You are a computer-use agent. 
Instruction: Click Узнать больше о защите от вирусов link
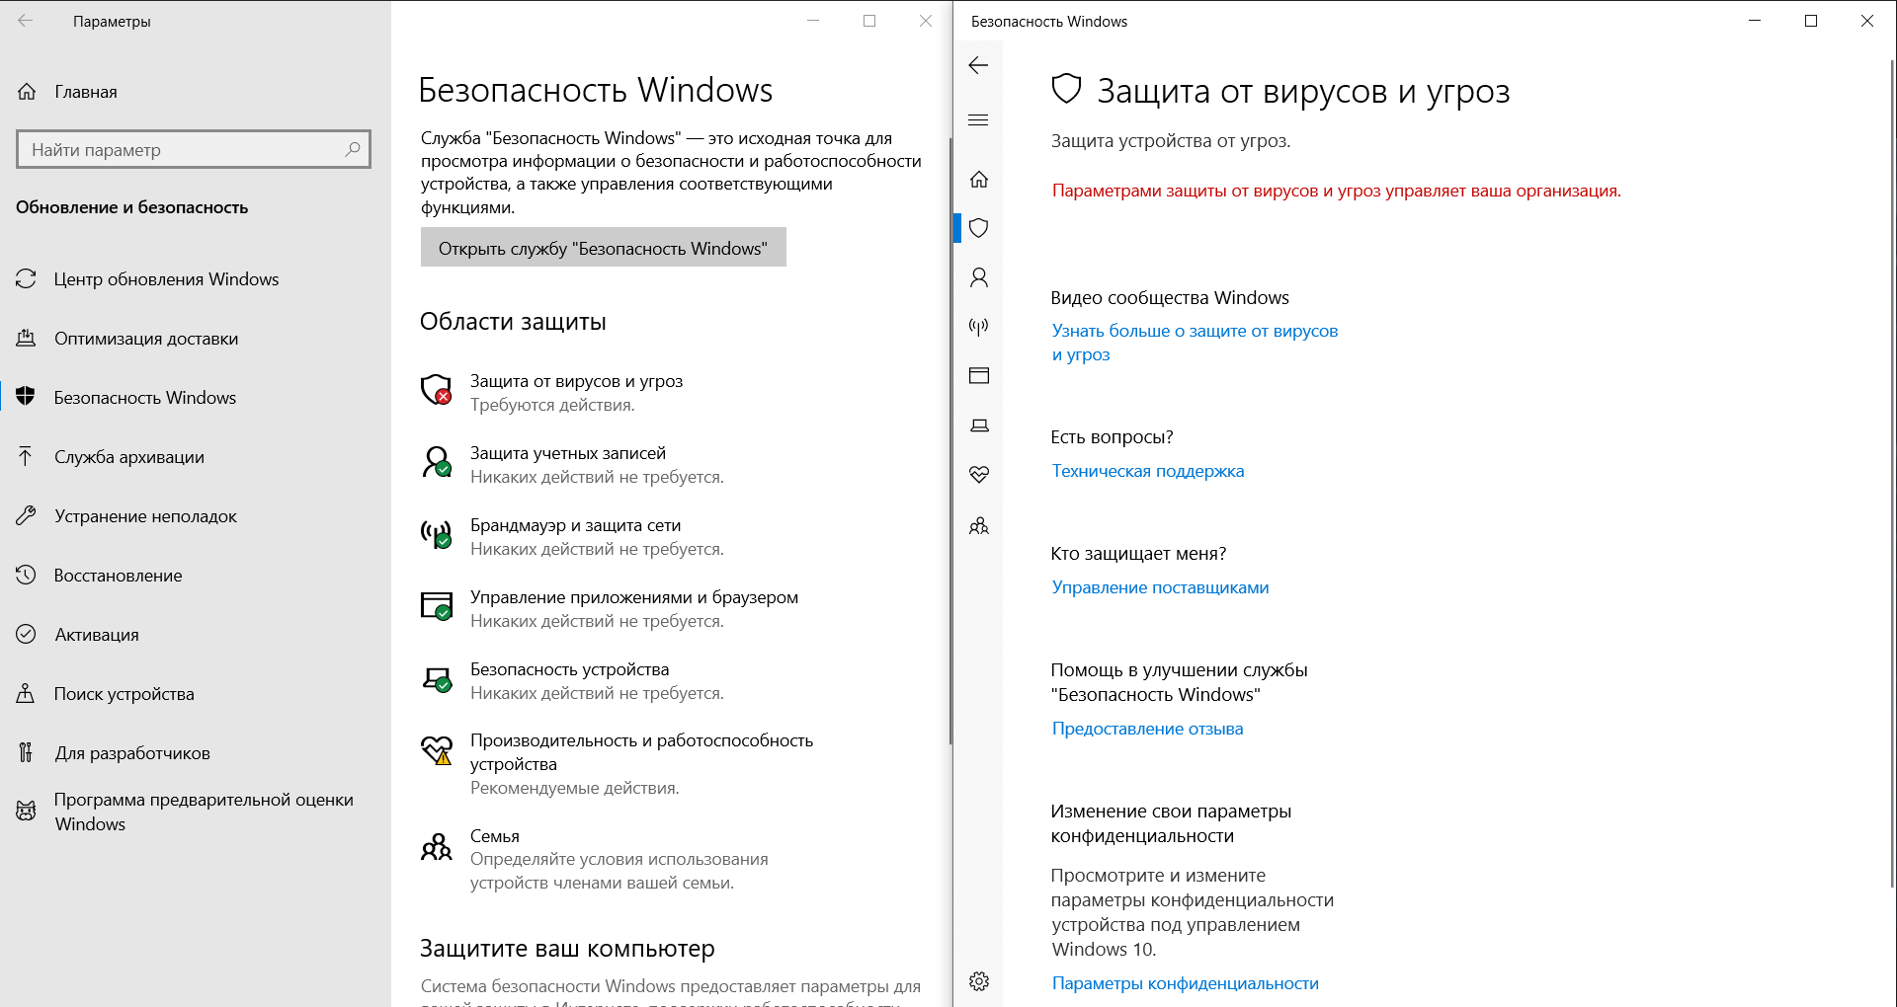click(1195, 343)
